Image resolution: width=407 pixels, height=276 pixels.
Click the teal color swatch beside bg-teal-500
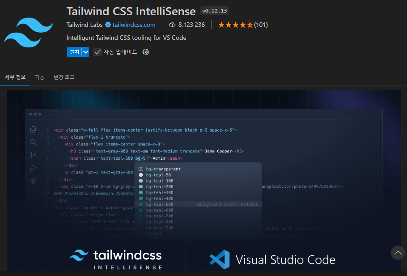(140, 204)
